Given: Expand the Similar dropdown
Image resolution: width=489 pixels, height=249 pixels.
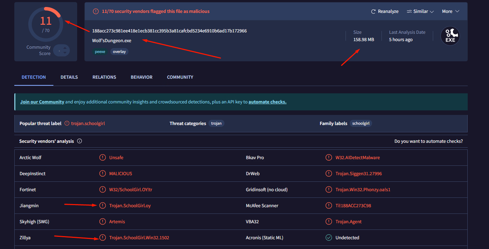Looking at the screenshot, I should click(x=420, y=11).
